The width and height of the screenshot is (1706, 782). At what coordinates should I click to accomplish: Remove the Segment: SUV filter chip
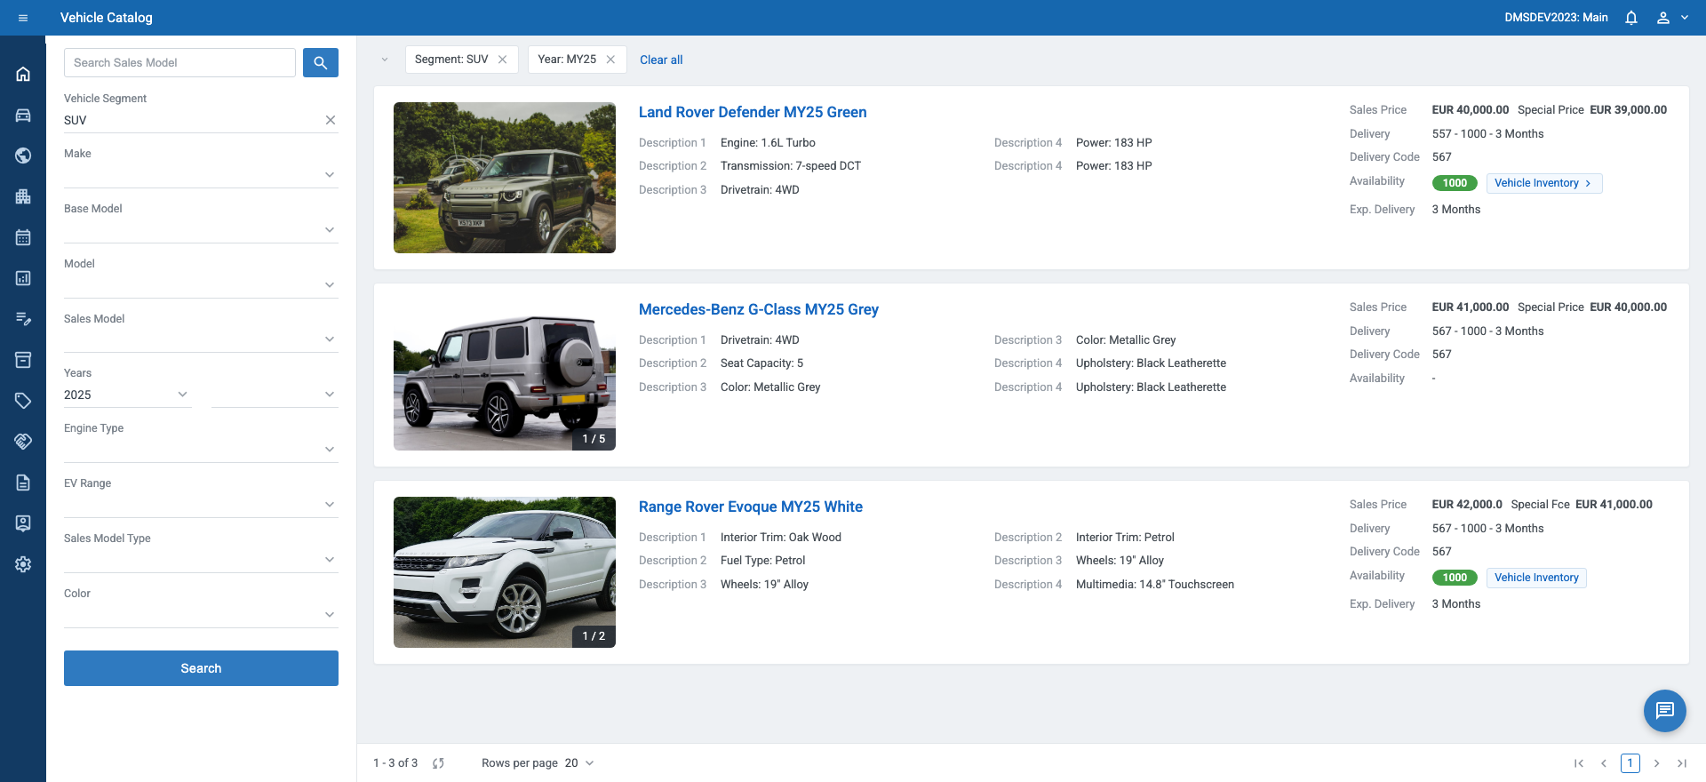(503, 60)
